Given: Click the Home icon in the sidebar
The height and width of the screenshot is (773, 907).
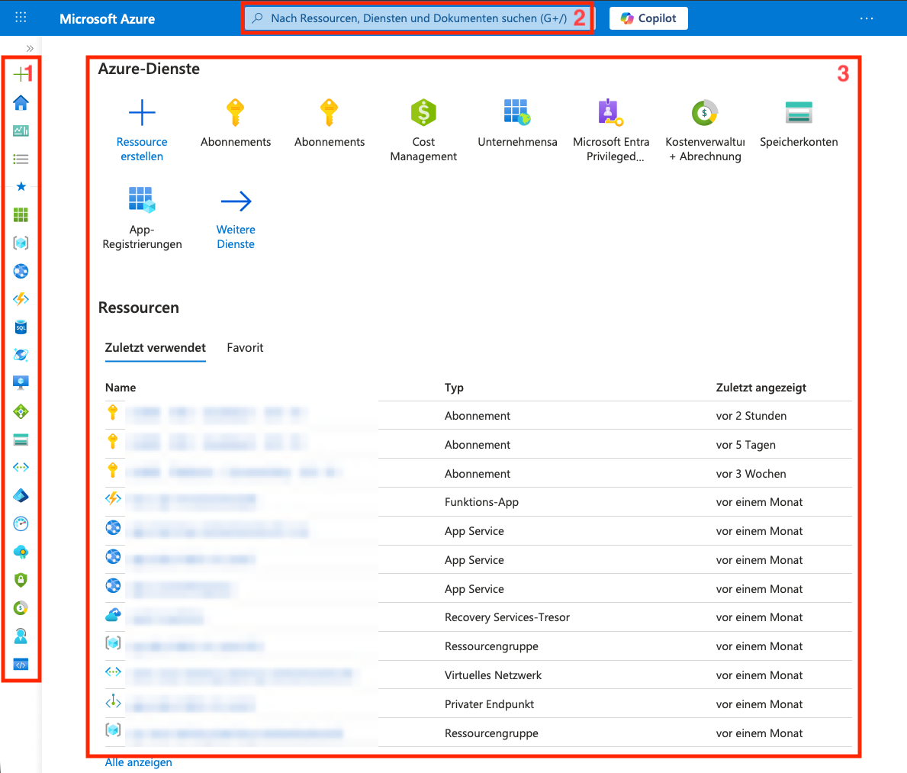Looking at the screenshot, I should coord(21,103).
